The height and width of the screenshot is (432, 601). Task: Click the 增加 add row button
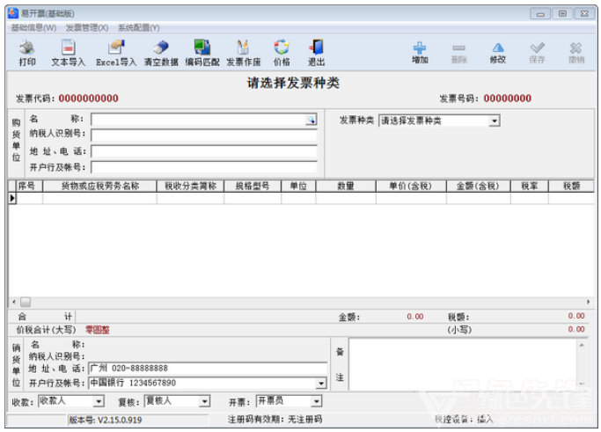tap(420, 53)
